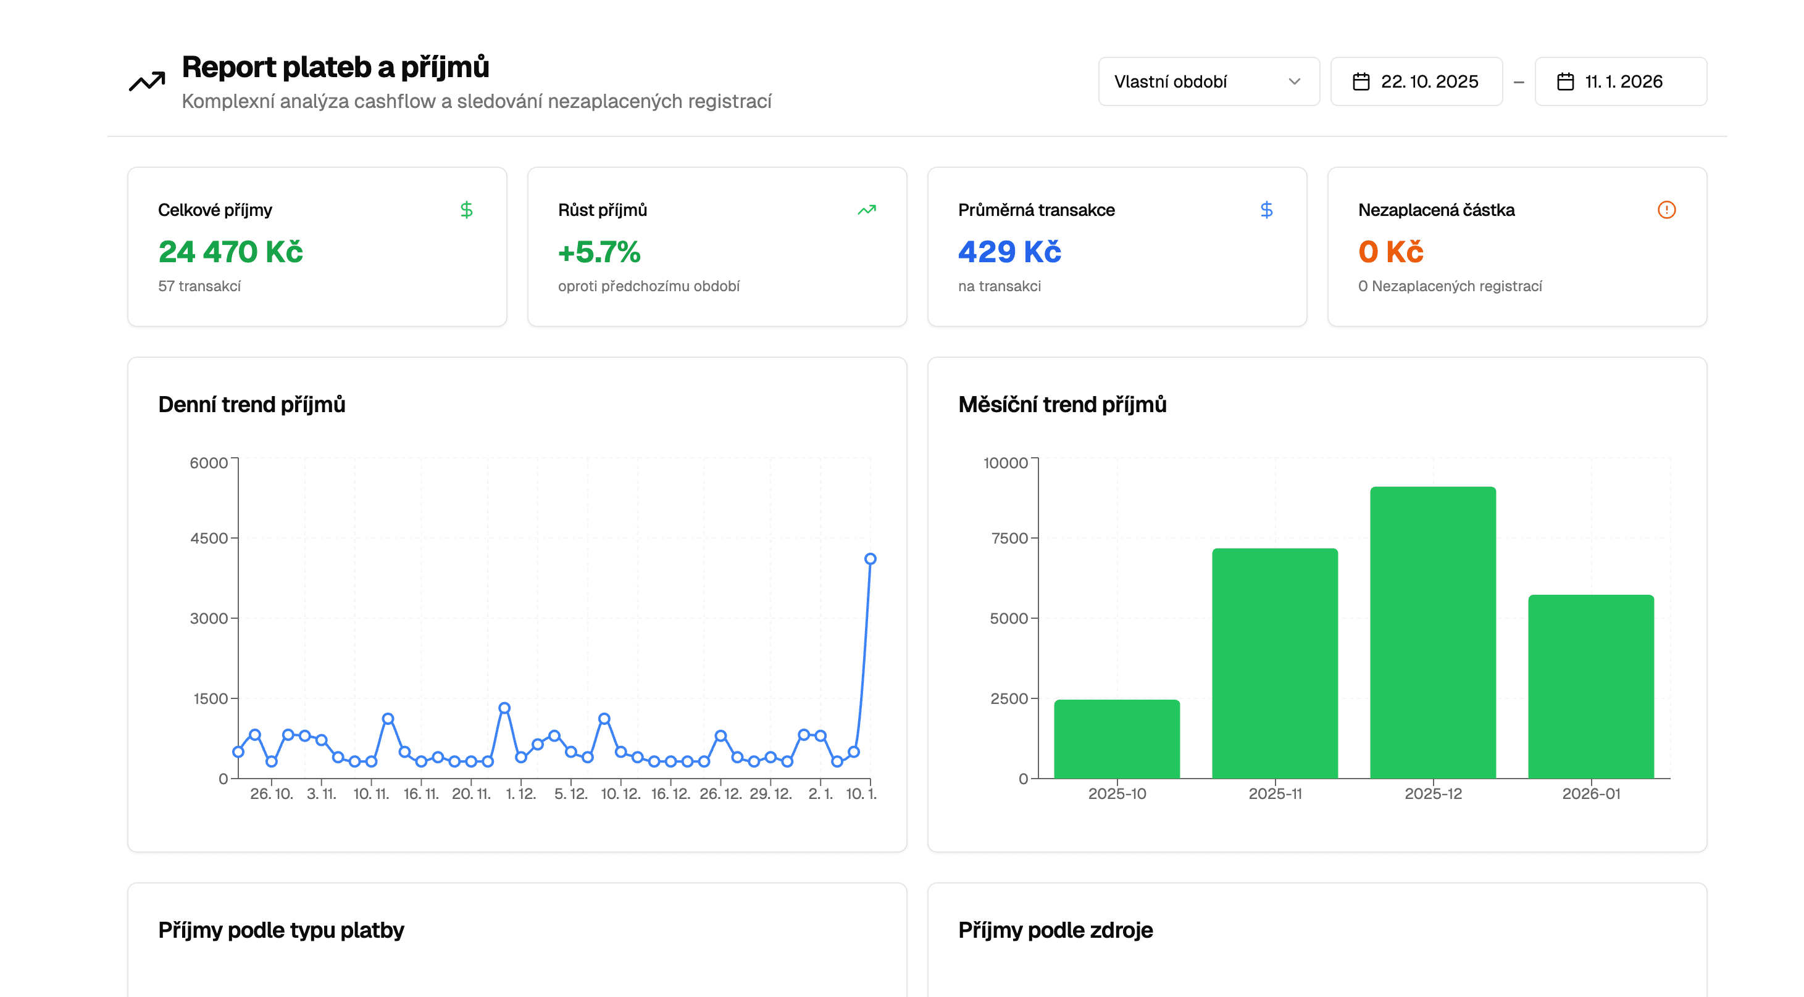Click calendar icon in end date field
Screen dimensions: 1804x997
tap(1565, 82)
